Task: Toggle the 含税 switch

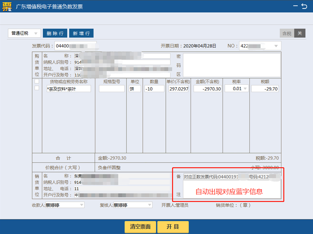Action: pos(287,33)
